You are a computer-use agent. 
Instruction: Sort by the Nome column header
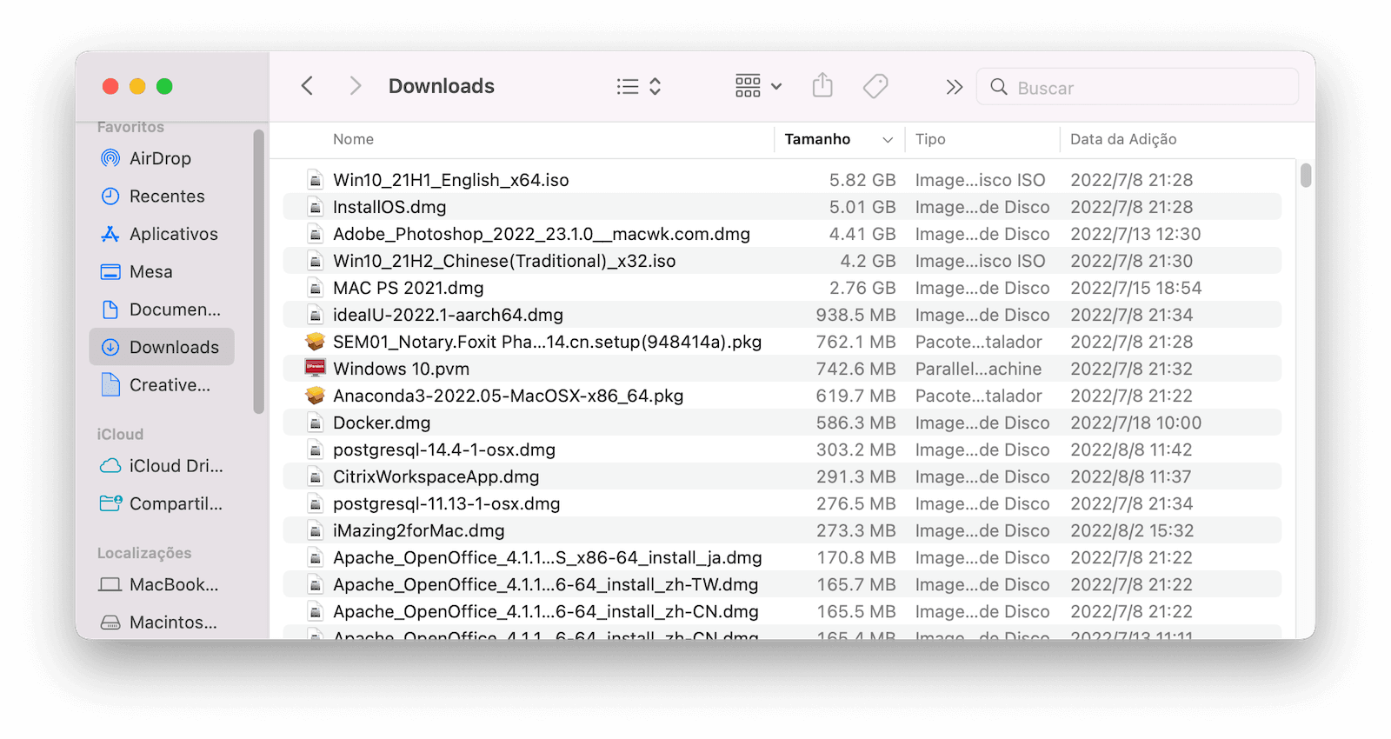tap(353, 139)
